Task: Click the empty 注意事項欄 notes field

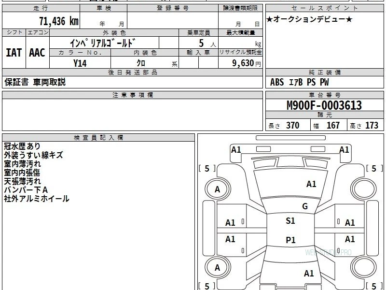Action: point(132,115)
